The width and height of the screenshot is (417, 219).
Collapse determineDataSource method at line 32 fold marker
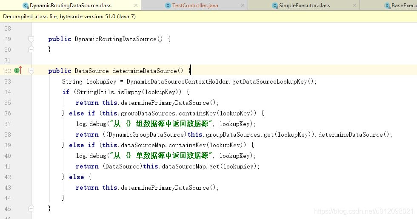[x=31, y=71]
